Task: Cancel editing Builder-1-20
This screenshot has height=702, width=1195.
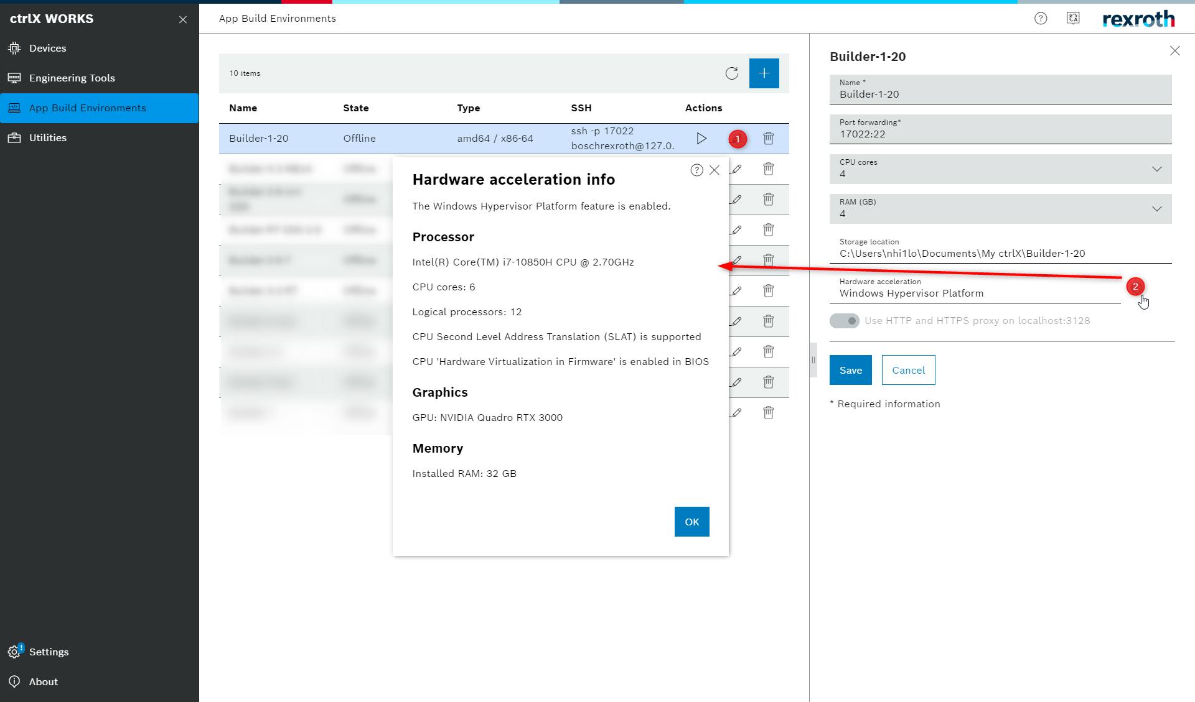Action: pos(908,370)
